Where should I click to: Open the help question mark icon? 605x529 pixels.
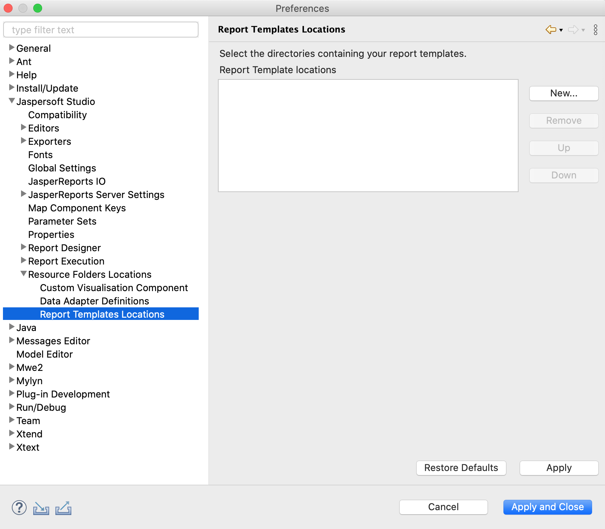coord(19,508)
